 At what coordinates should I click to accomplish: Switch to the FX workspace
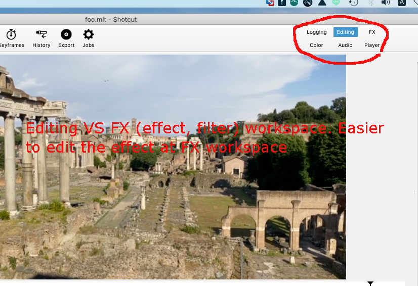(372, 32)
